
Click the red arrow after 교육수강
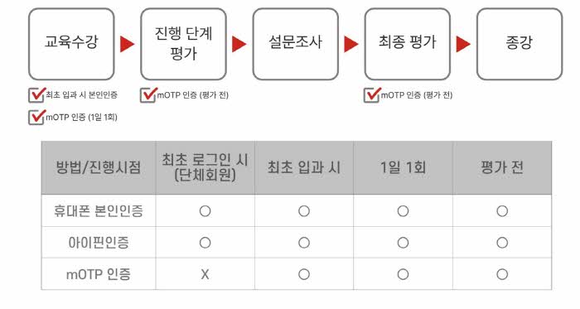tap(127, 44)
